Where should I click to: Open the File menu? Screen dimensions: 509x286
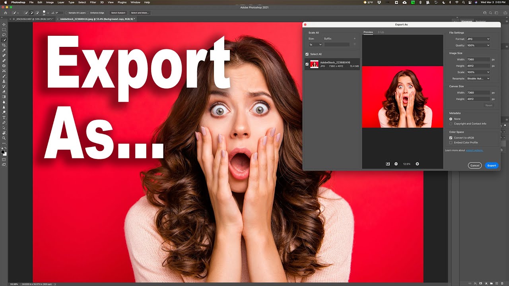(31, 2)
